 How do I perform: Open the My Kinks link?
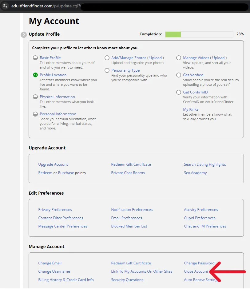(x=191, y=109)
